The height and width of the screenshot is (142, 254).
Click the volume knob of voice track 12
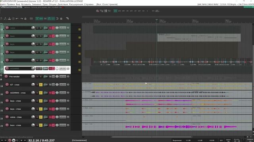point(33,28)
